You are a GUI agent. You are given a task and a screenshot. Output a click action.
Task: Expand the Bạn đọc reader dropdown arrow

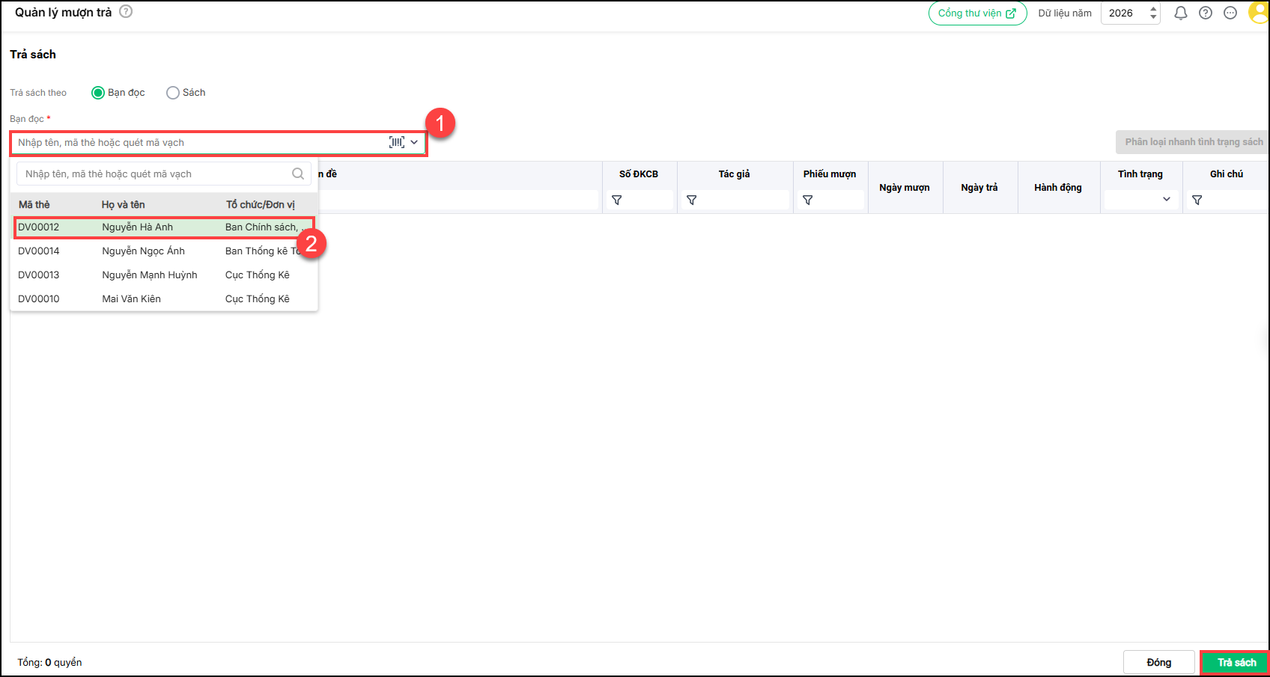(414, 142)
